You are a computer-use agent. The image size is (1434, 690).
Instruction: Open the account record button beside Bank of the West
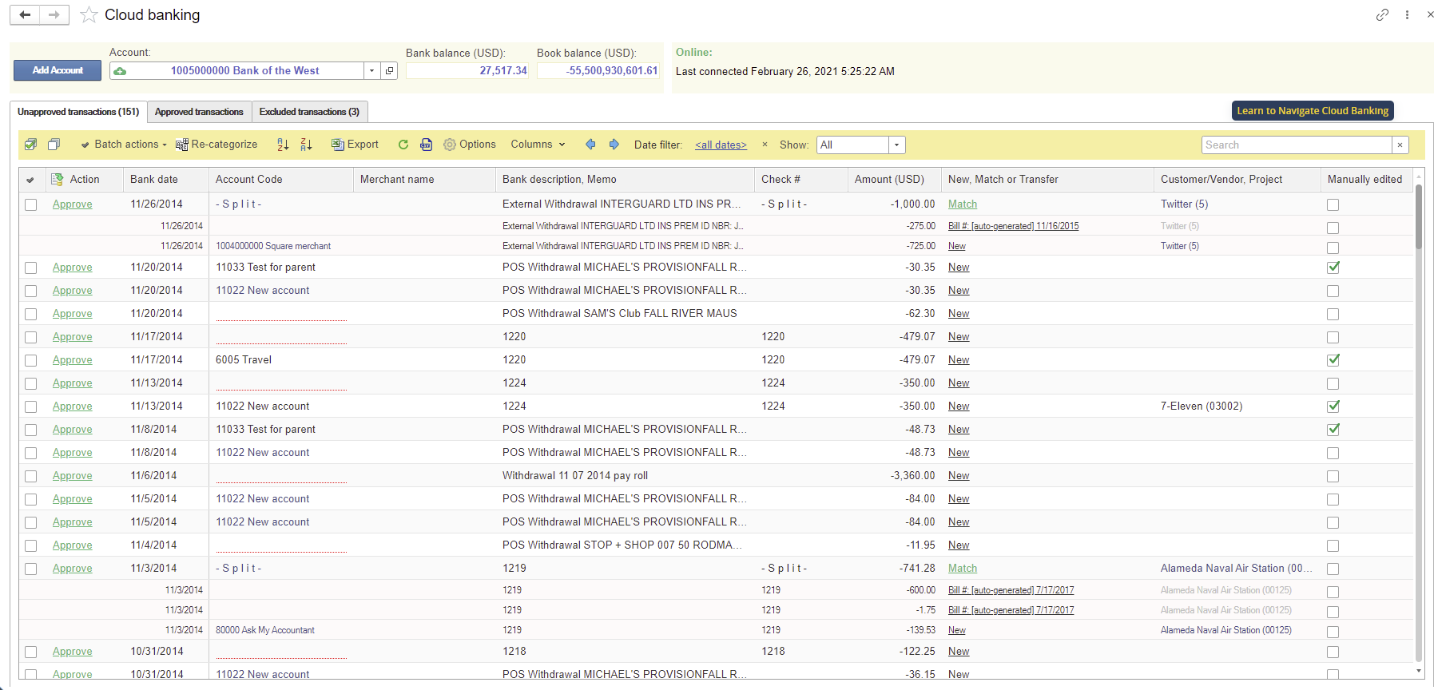(389, 70)
